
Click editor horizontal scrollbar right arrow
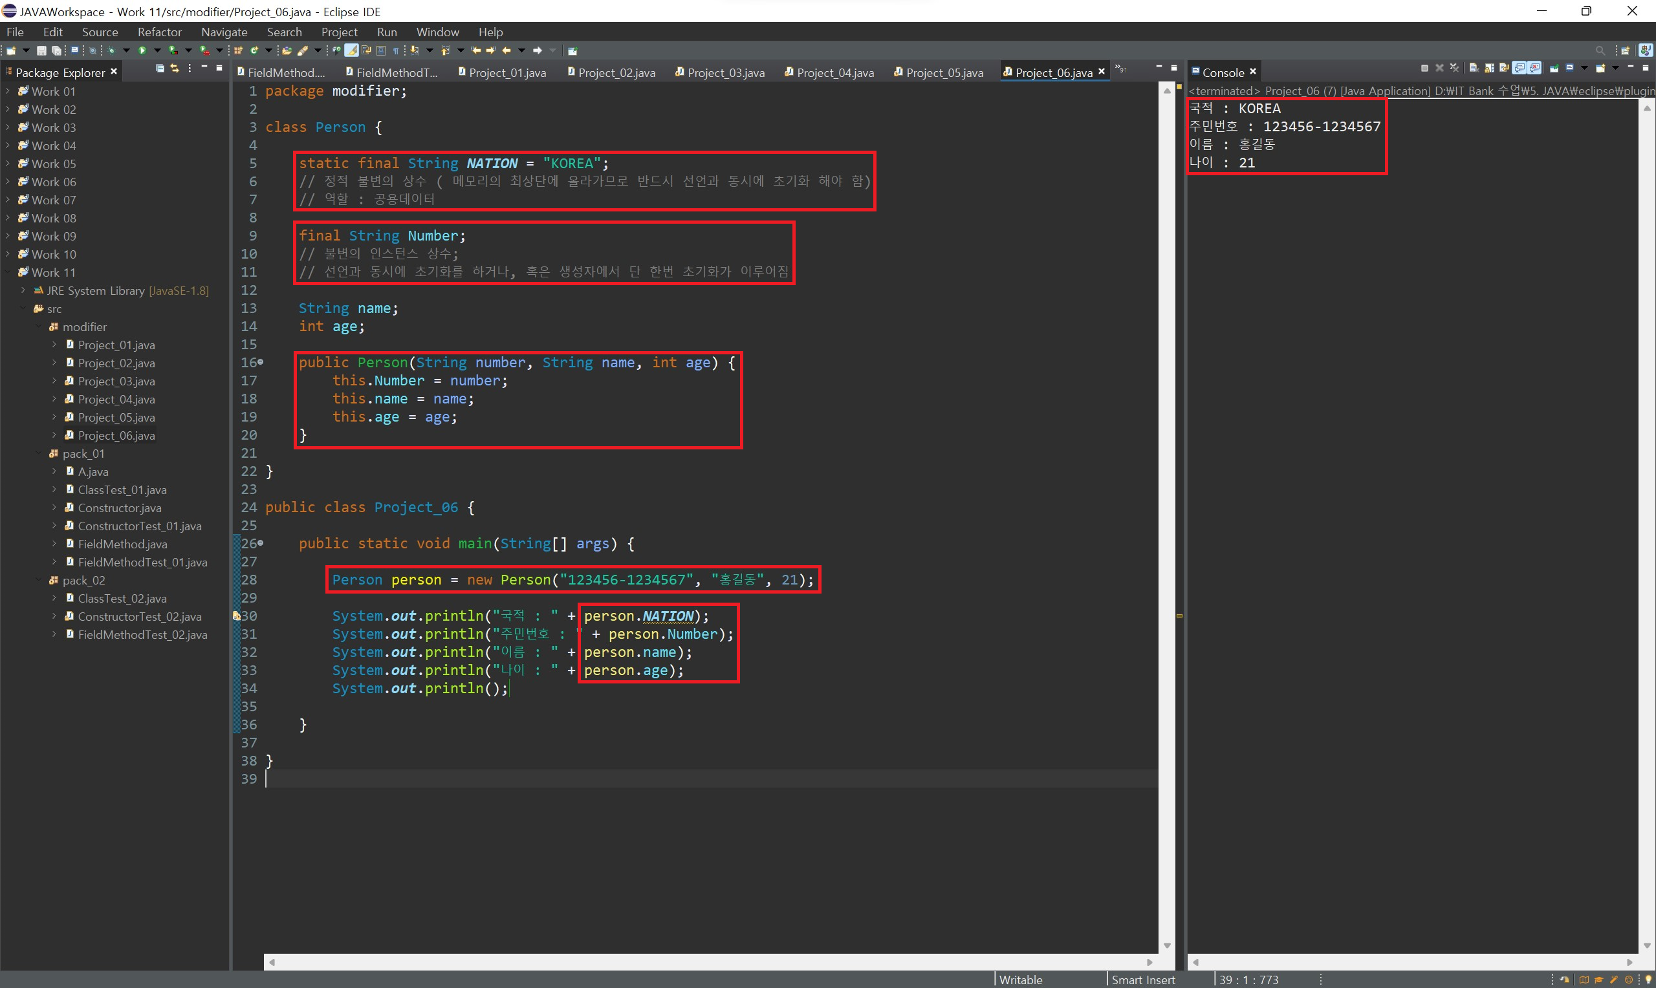tap(1149, 962)
